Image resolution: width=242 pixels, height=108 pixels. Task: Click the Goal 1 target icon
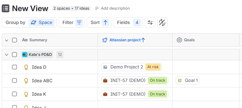point(180,80)
